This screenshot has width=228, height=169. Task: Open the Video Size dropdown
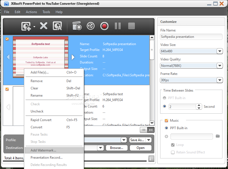[x=220, y=51]
